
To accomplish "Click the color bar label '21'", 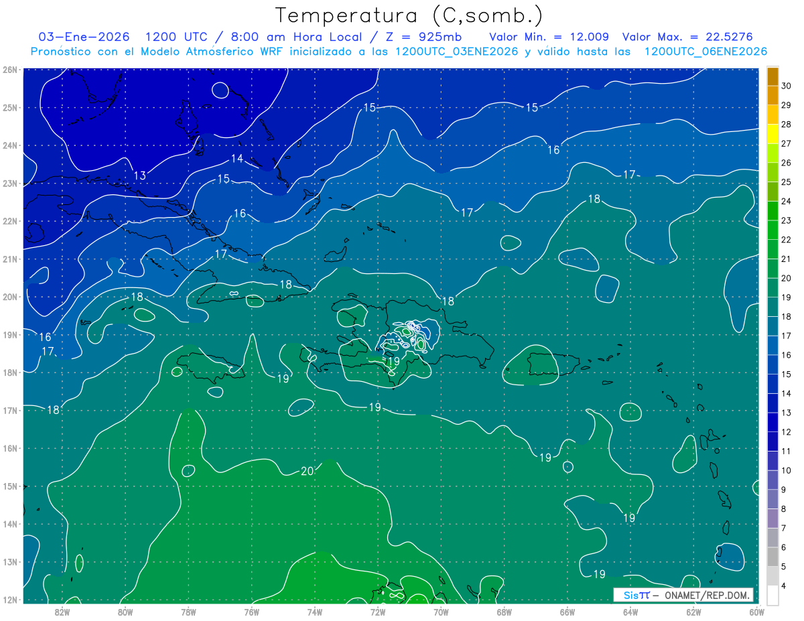I will [x=787, y=259].
